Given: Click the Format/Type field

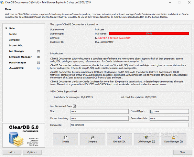Looking at the screenshot, I should click(x=169, y=111).
